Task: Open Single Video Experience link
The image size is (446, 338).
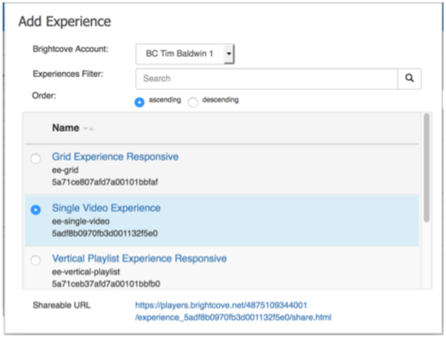Action: point(106,208)
